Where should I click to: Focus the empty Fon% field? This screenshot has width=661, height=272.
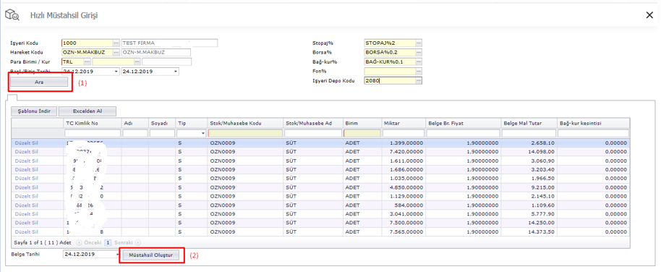point(389,72)
